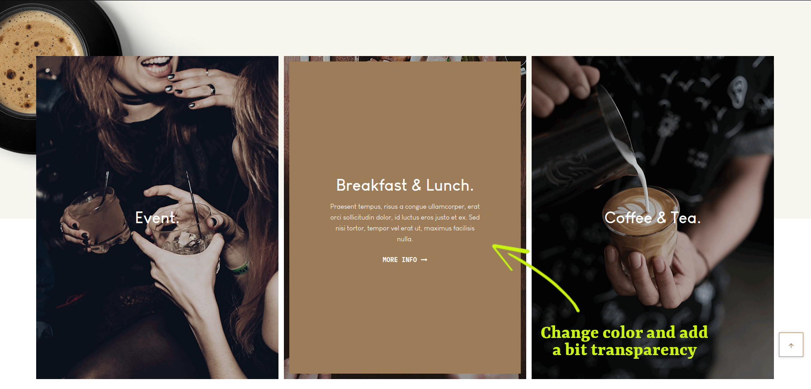The image size is (811, 389).
Task: Open the MORE INFO link
Action: 405,260
